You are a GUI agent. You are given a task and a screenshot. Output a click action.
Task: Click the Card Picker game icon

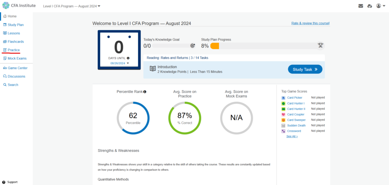tap(283, 98)
